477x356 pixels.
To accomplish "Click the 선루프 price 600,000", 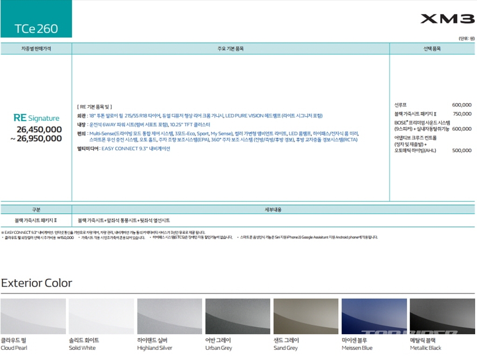I will coord(462,105).
